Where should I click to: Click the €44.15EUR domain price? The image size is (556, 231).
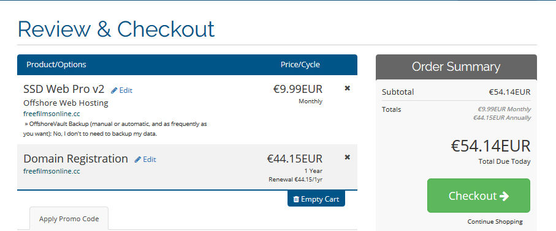[295, 158]
